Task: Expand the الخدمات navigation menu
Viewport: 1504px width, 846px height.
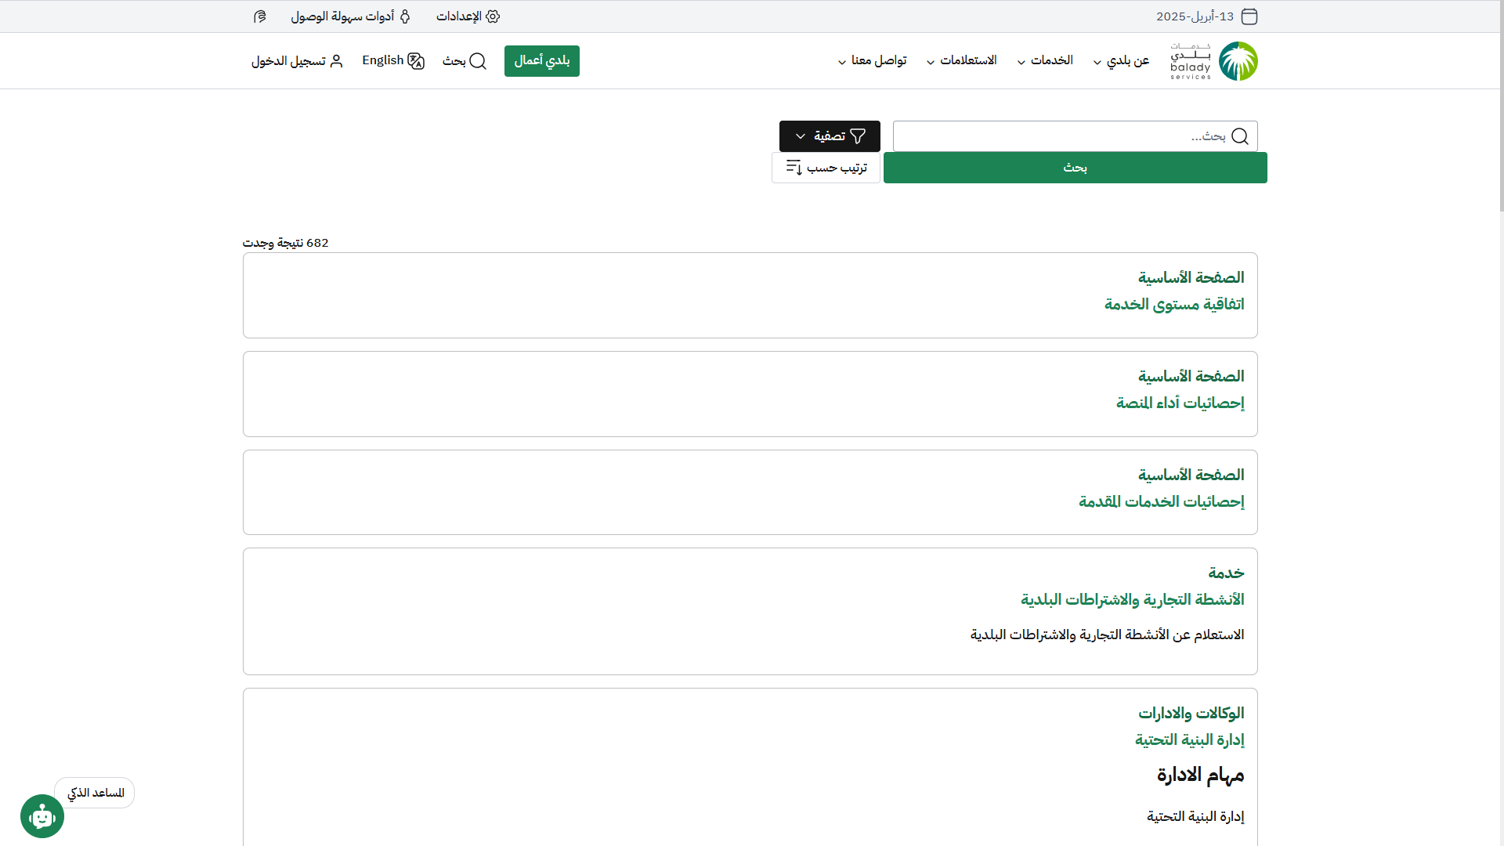Action: click(1045, 61)
